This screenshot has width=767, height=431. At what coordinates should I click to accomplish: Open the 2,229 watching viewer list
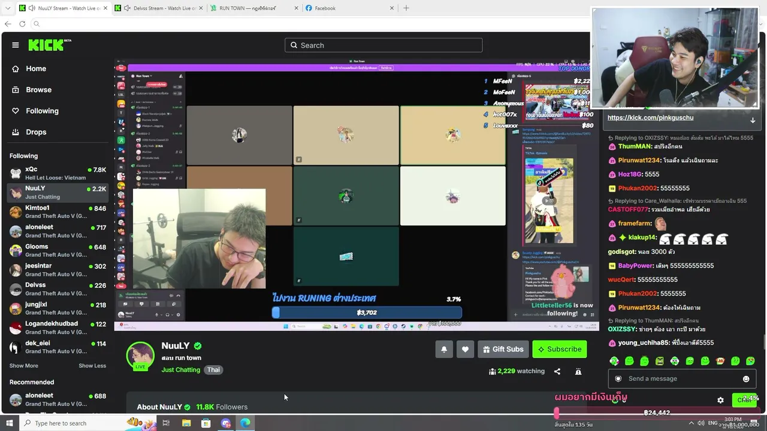pos(517,371)
